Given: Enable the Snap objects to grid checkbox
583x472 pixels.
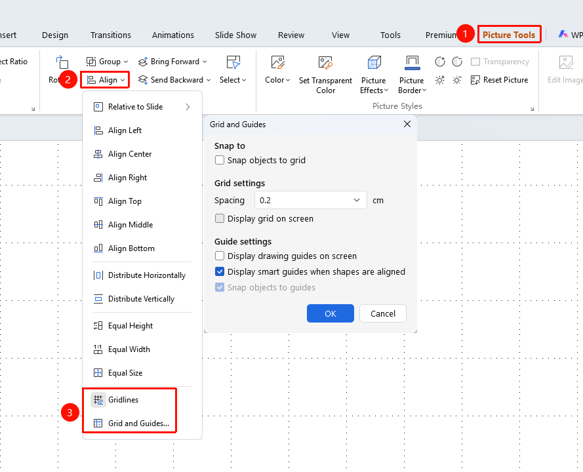Looking at the screenshot, I should 220,160.
